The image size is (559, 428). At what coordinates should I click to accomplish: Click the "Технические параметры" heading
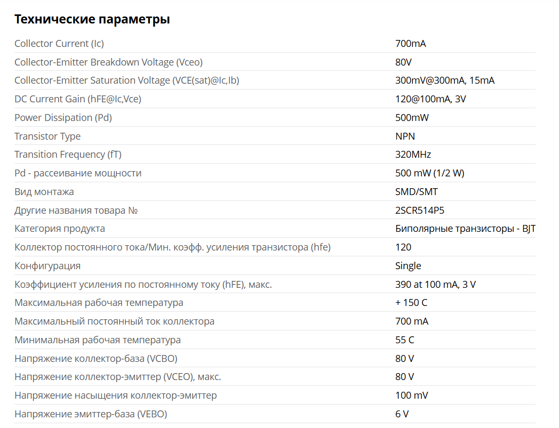(92, 20)
